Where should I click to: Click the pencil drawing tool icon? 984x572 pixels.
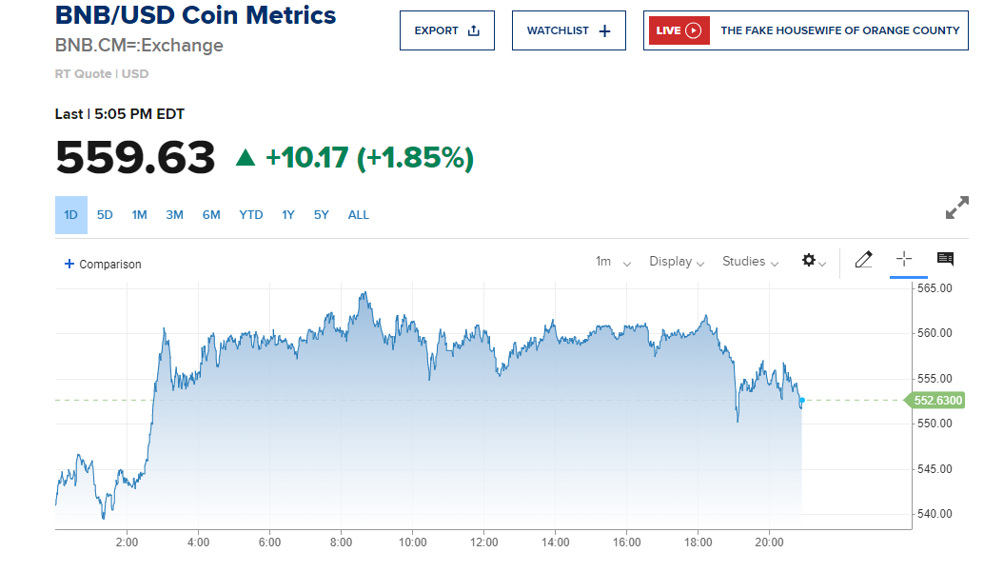click(x=863, y=260)
